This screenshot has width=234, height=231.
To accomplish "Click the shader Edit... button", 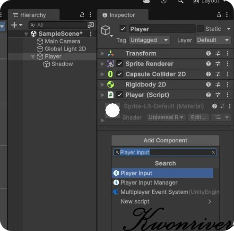I will [199, 117].
